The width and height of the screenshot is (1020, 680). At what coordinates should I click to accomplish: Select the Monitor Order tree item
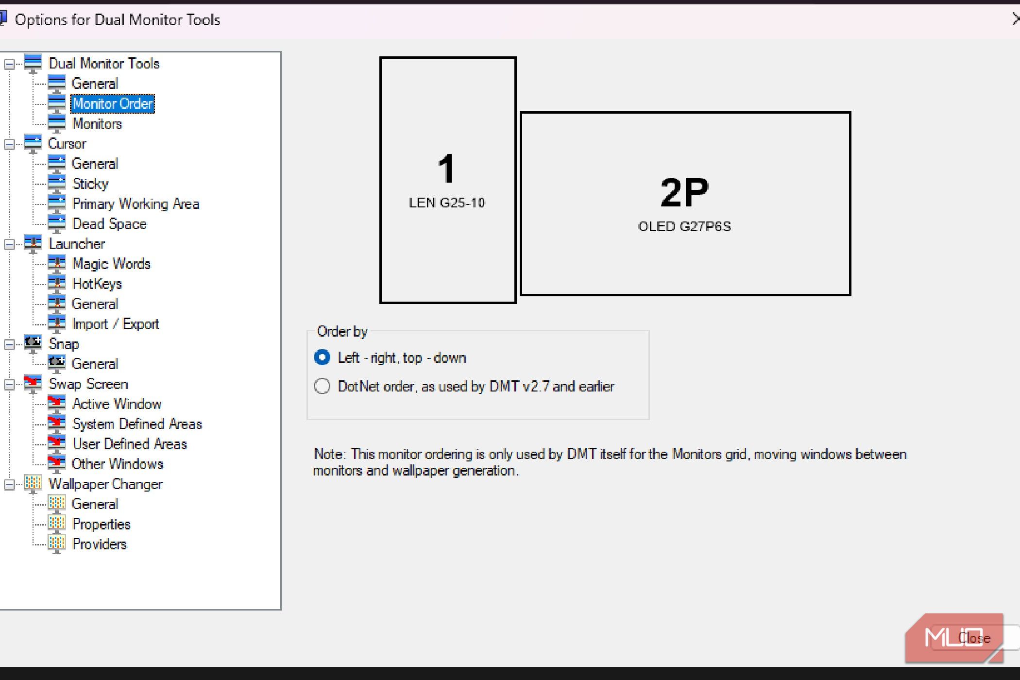(x=113, y=103)
